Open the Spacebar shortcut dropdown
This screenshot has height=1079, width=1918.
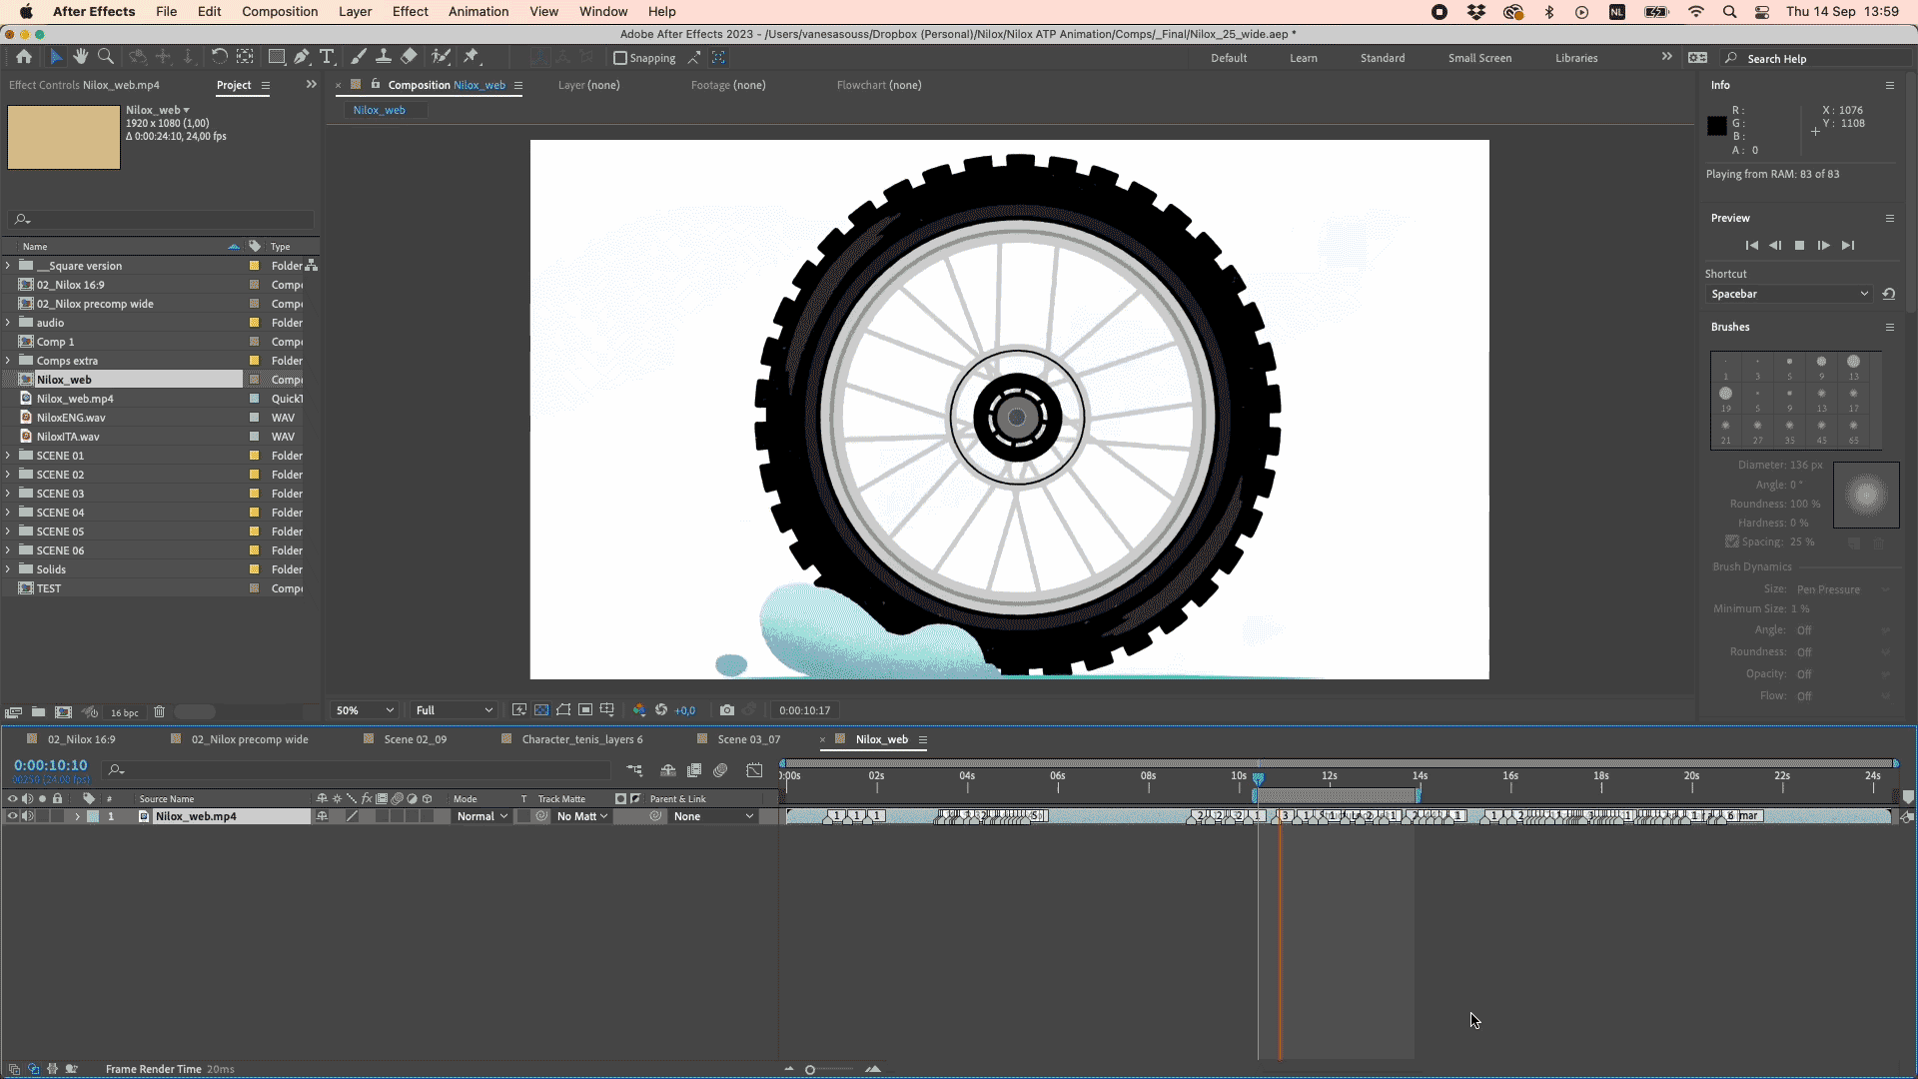[1788, 294]
